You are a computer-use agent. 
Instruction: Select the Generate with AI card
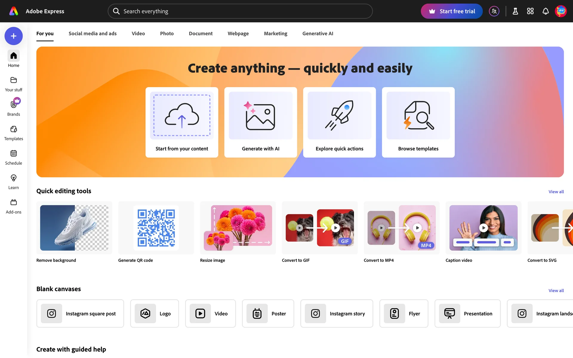tap(261, 122)
